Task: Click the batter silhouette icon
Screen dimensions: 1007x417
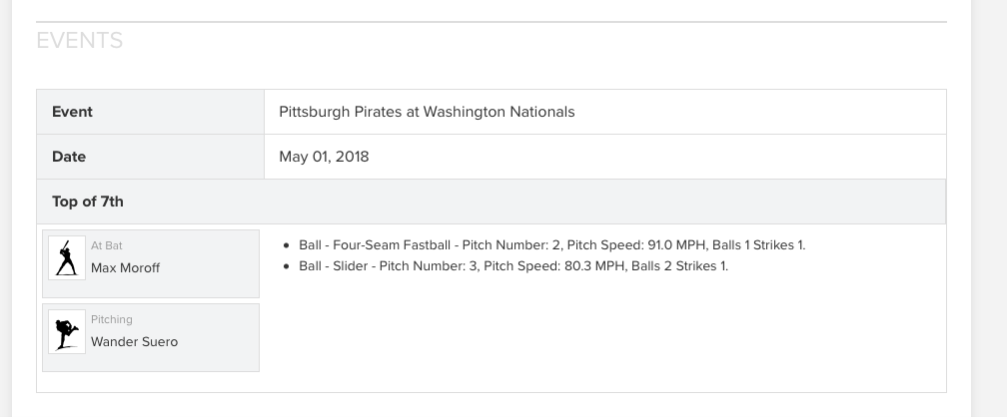Action: click(x=67, y=258)
